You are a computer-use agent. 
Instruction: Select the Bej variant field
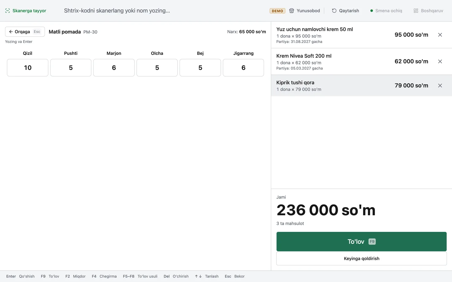click(200, 68)
